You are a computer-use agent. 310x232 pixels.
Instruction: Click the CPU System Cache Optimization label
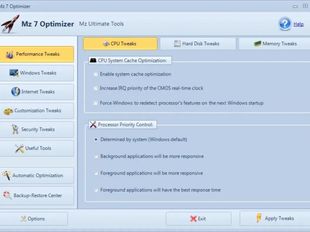tap(132, 60)
